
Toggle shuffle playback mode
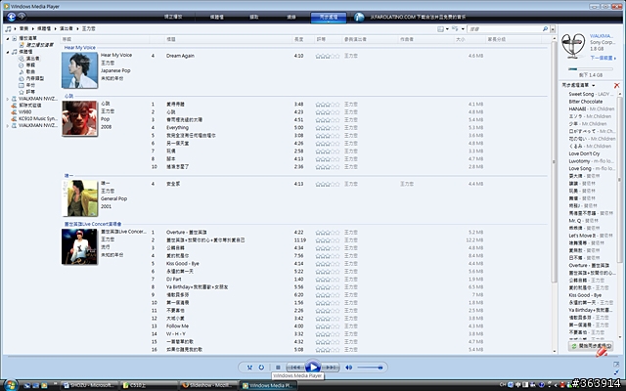click(x=249, y=368)
